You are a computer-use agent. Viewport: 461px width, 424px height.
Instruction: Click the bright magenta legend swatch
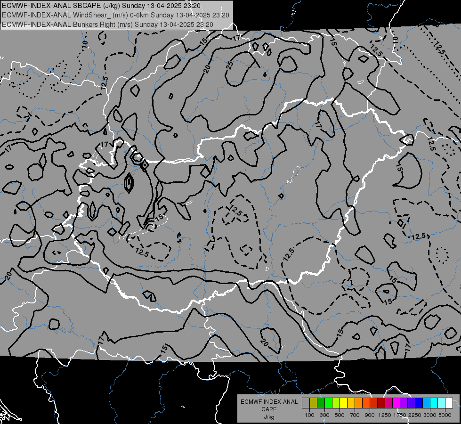[396, 403]
